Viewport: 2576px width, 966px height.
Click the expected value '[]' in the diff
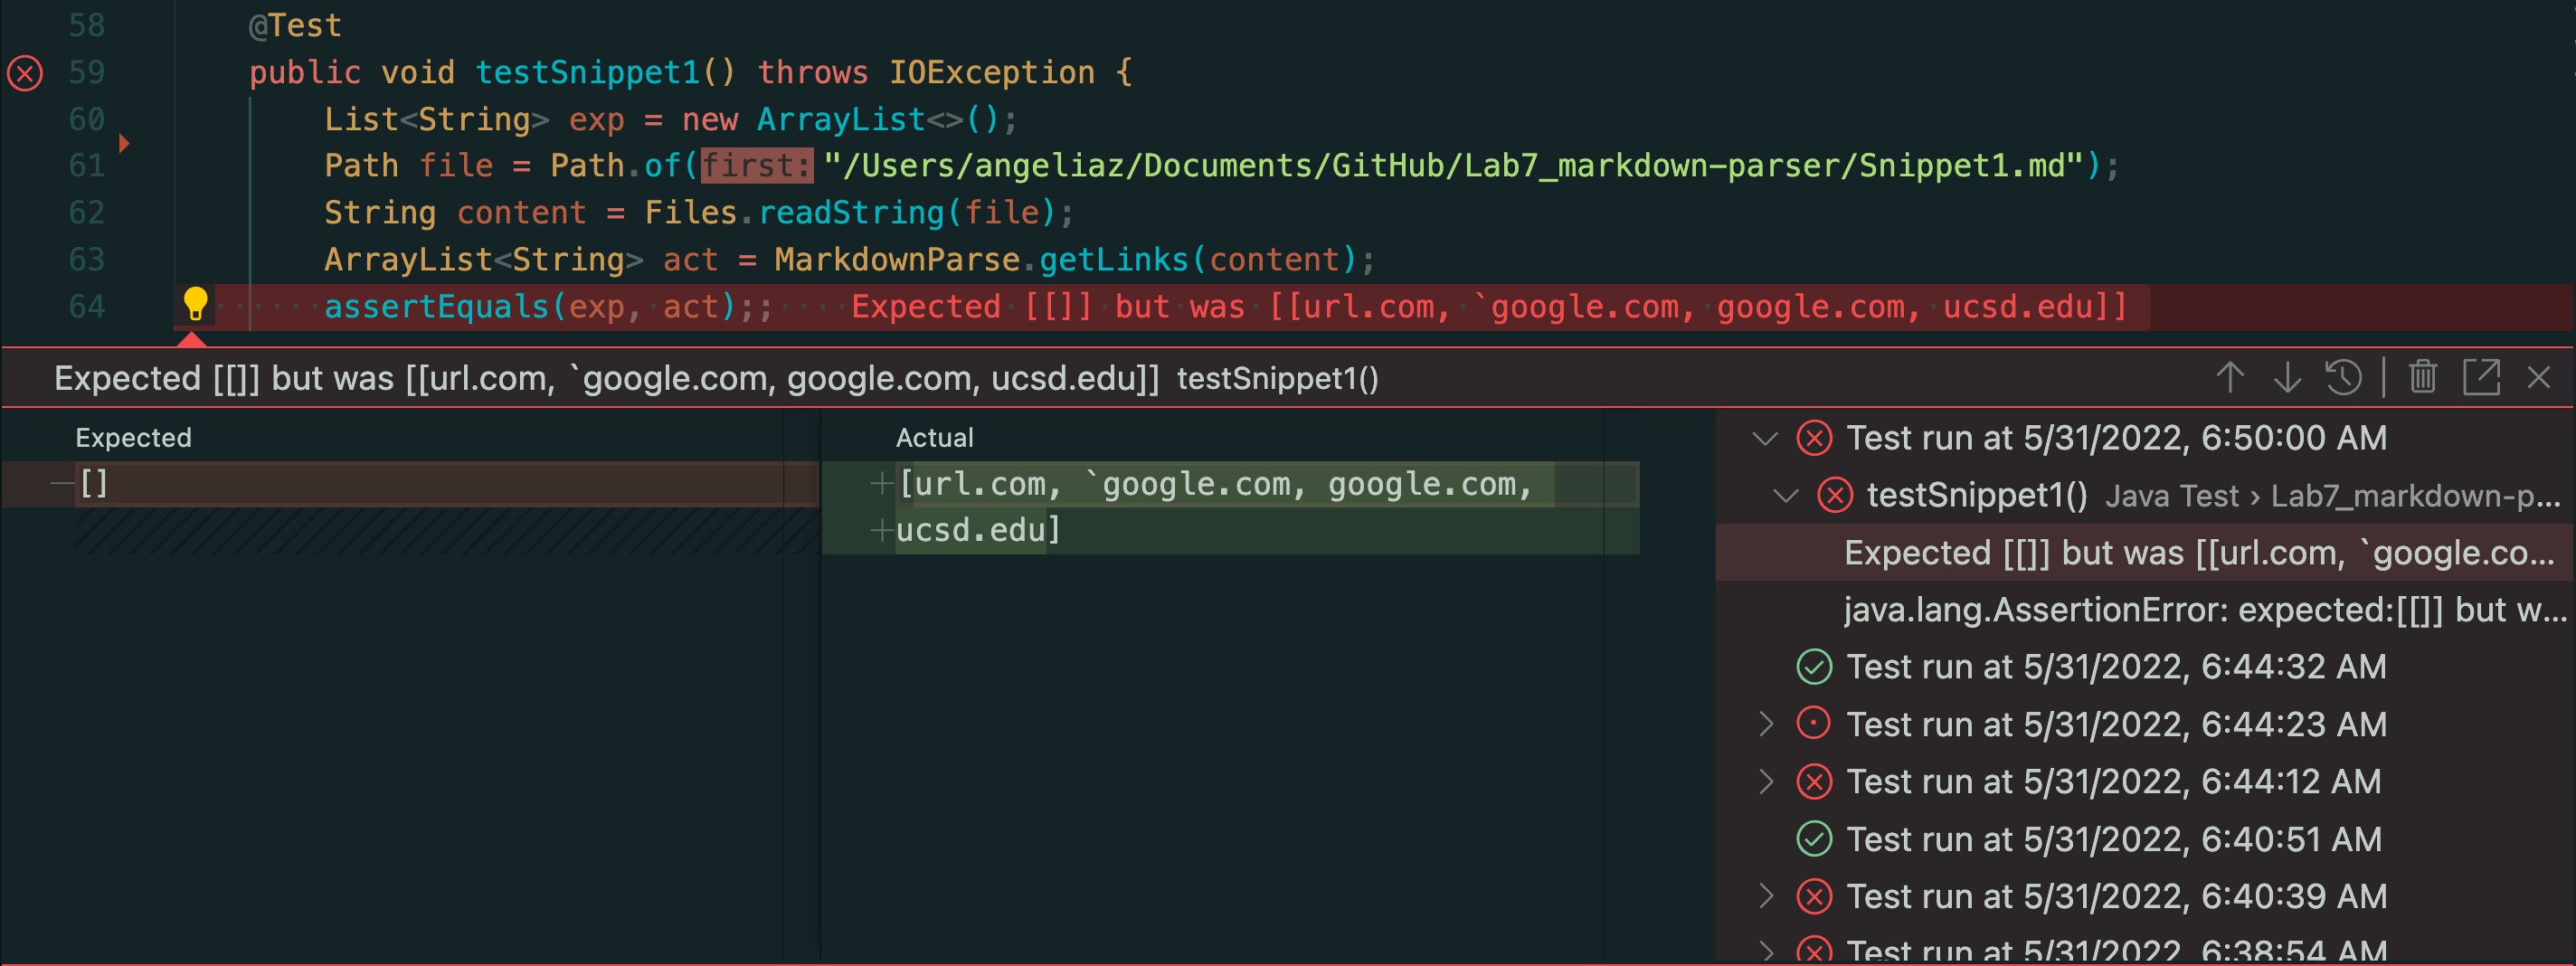point(93,484)
